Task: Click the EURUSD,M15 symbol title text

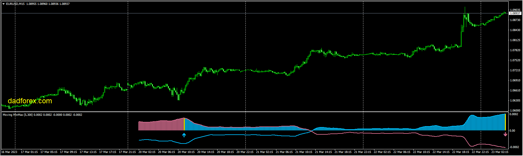Action: (15, 4)
